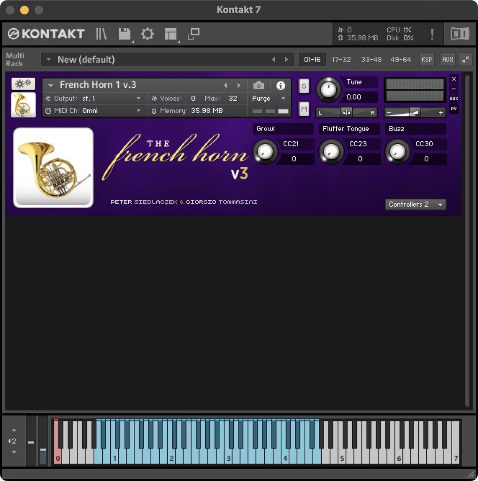Mute the French Horn instrument
Viewport: 478px width, 481px height.
click(x=304, y=109)
